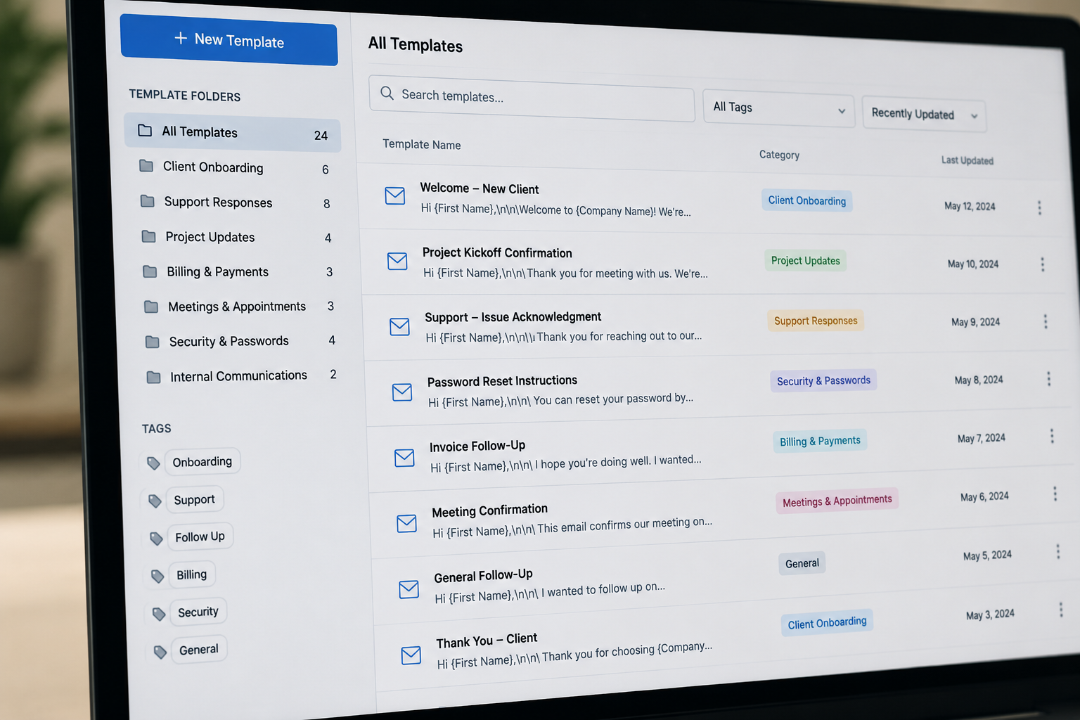Click envelope icon for Welcome – New Client
Viewport: 1080px width, 720px height.
395,195
